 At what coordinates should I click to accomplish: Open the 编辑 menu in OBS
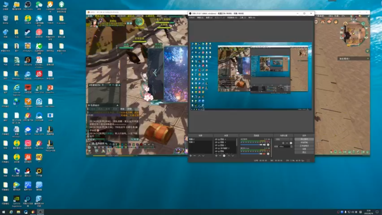click(x=200, y=18)
